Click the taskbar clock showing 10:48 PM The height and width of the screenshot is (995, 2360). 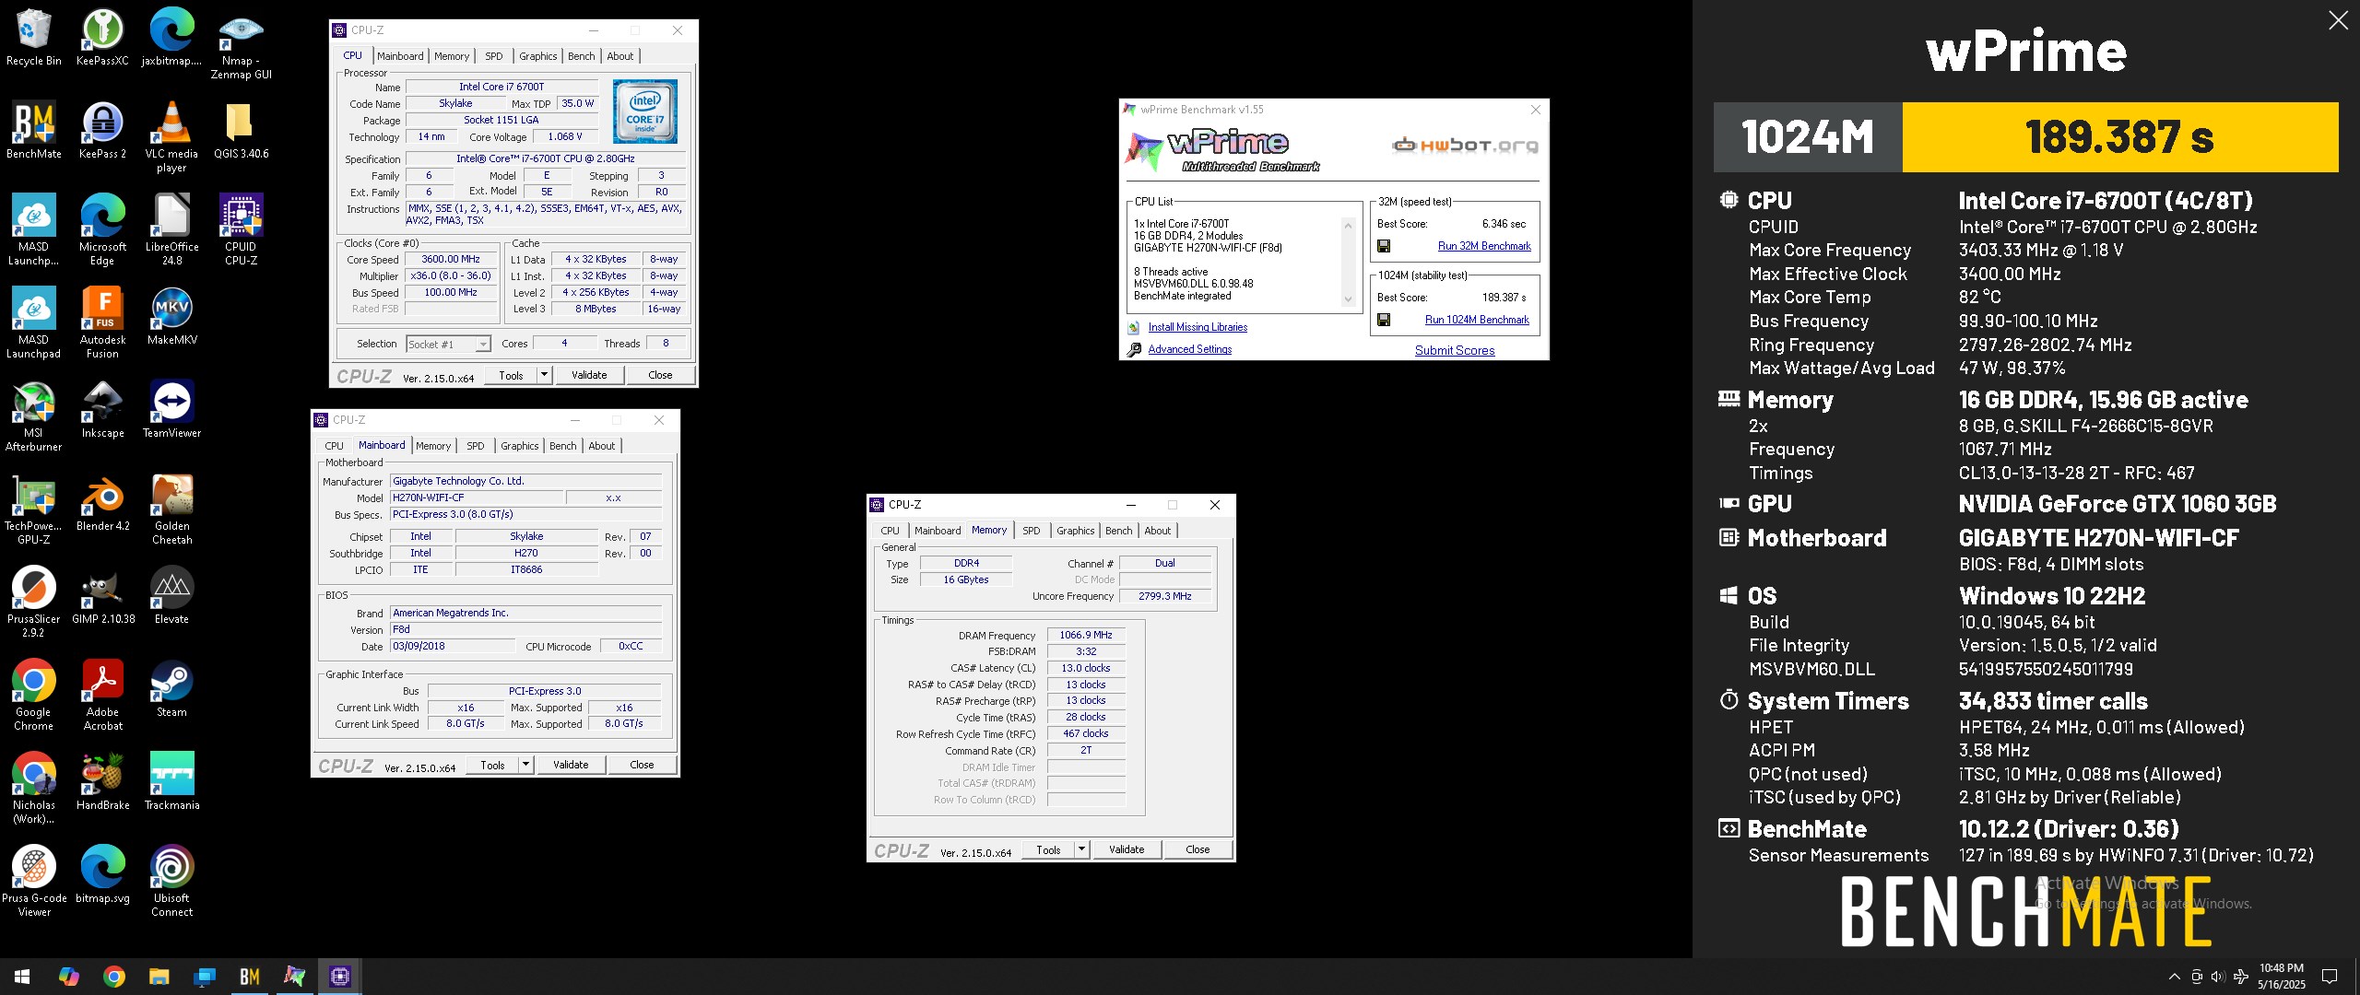click(2281, 977)
